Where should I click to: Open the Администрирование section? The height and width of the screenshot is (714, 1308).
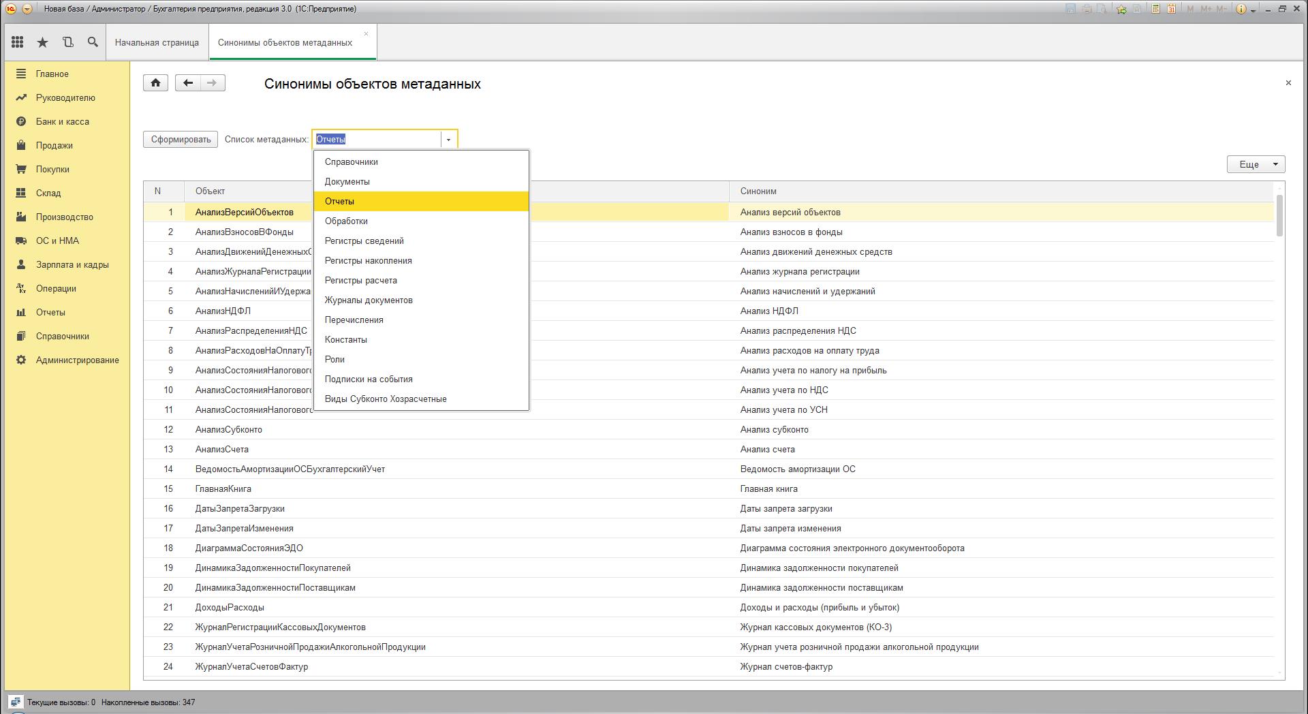click(67, 360)
